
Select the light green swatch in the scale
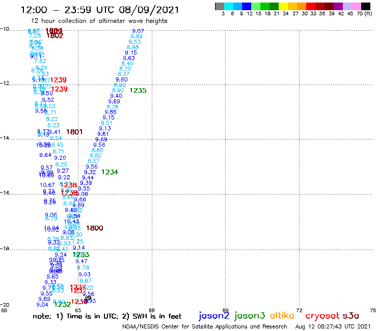[256, 7]
